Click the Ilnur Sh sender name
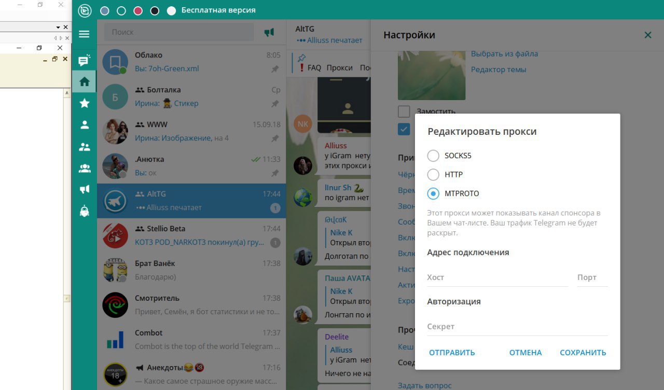 338,187
